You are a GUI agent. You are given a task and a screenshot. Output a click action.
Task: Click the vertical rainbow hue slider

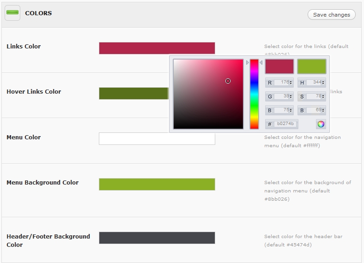pyautogui.click(x=254, y=94)
